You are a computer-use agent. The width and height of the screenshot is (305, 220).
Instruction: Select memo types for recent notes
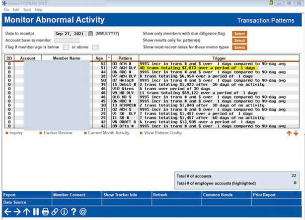[x=239, y=47]
